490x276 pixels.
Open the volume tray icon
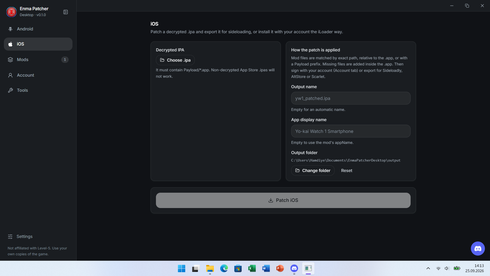point(447,268)
